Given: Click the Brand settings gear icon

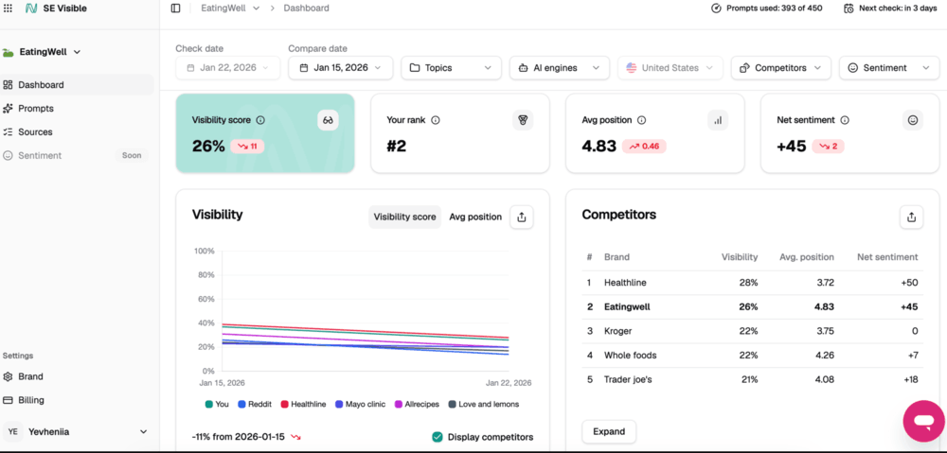Looking at the screenshot, I should (8, 376).
